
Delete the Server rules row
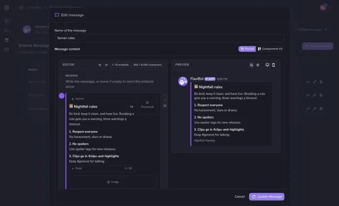[x=321, y=82]
